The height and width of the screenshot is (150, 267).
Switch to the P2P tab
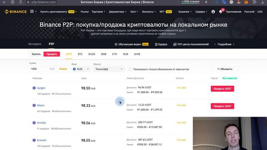click(x=51, y=44)
